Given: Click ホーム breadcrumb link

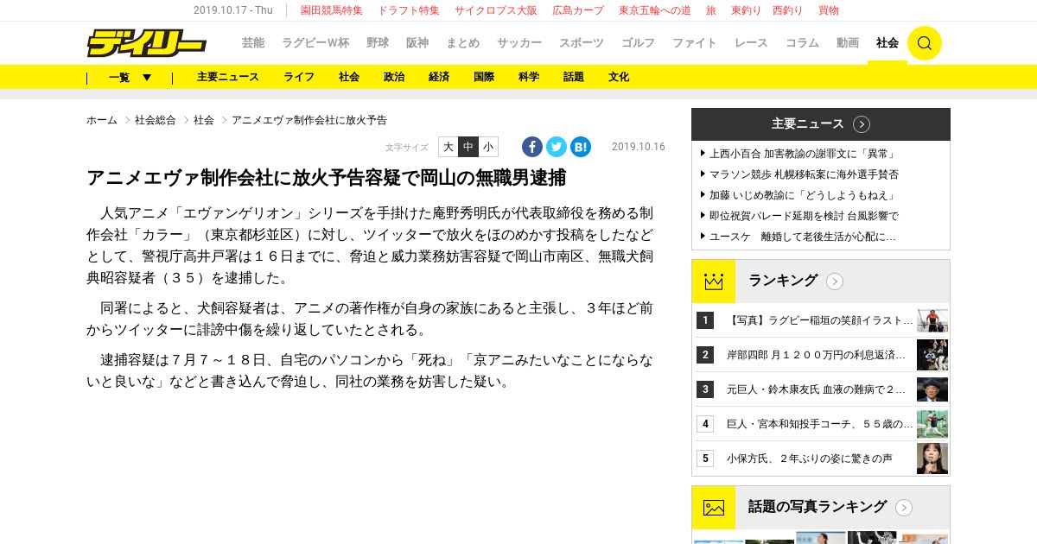Looking at the screenshot, I should [x=102, y=120].
